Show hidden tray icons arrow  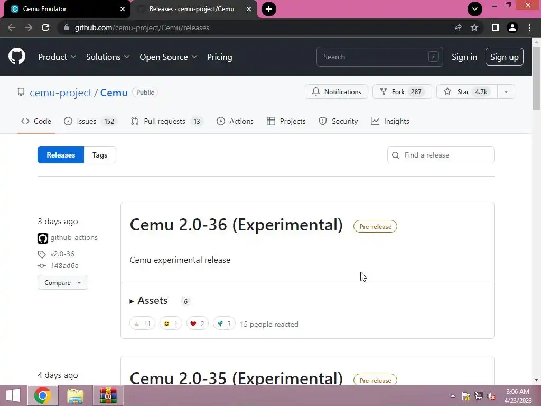[453, 396]
